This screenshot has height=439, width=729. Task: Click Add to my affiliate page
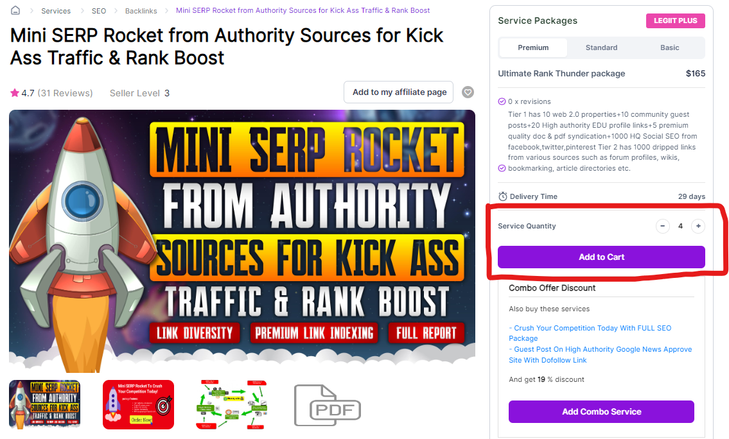click(398, 92)
